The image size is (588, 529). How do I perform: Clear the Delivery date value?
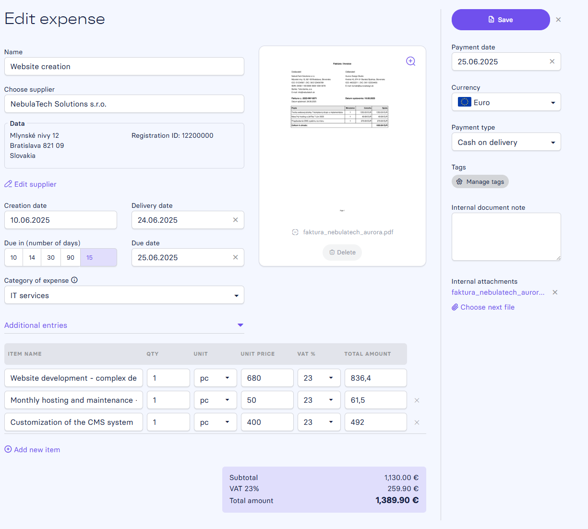coord(235,220)
